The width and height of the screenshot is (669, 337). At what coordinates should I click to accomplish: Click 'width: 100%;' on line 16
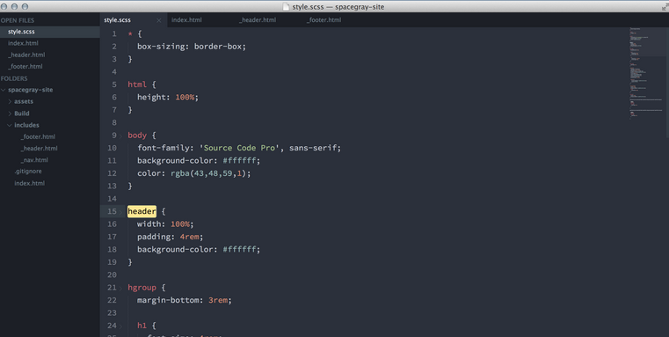coord(165,223)
